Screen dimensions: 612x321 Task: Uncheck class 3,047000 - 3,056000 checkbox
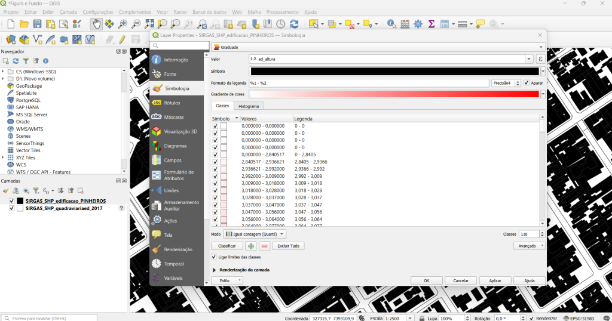point(215,212)
